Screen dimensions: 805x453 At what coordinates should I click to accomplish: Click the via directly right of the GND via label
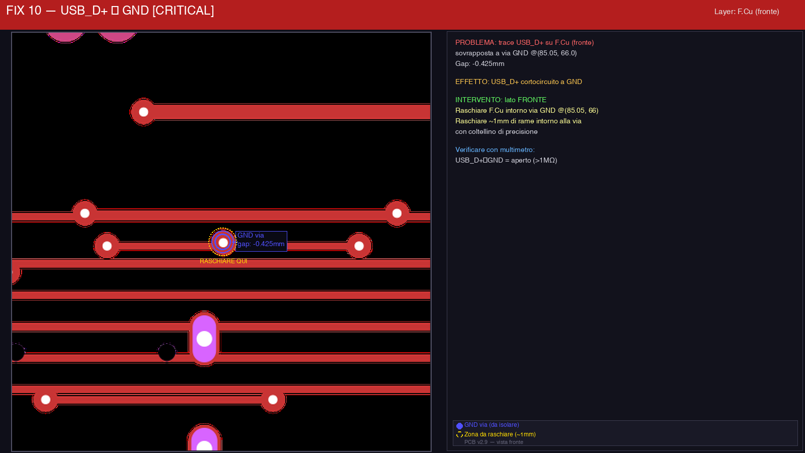click(359, 246)
